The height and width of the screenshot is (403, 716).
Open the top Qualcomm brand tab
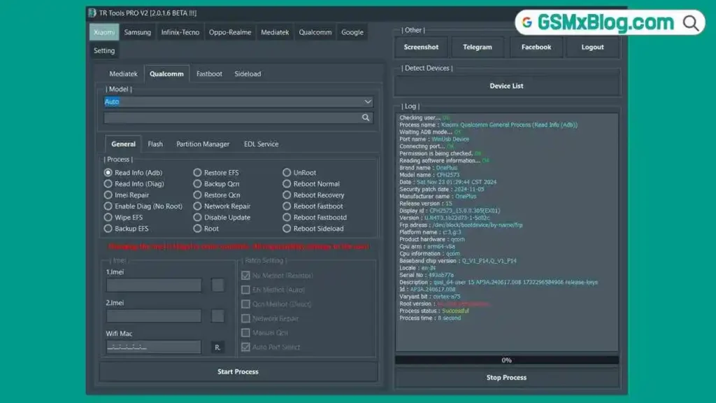[x=315, y=32]
